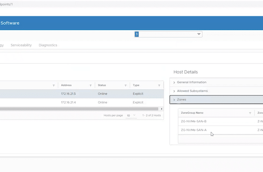This screenshot has height=172, width=263.
Task: Sort by Address column header
Action: [x=66, y=85]
